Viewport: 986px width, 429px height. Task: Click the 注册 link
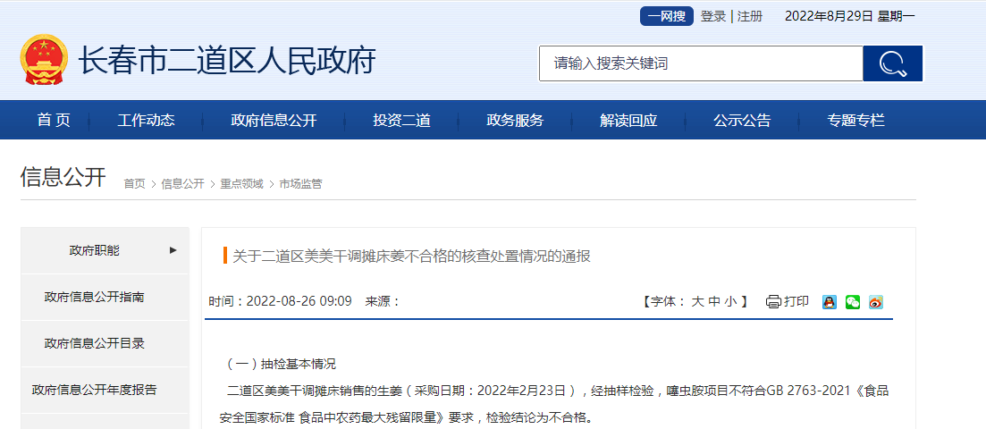pyautogui.click(x=750, y=16)
